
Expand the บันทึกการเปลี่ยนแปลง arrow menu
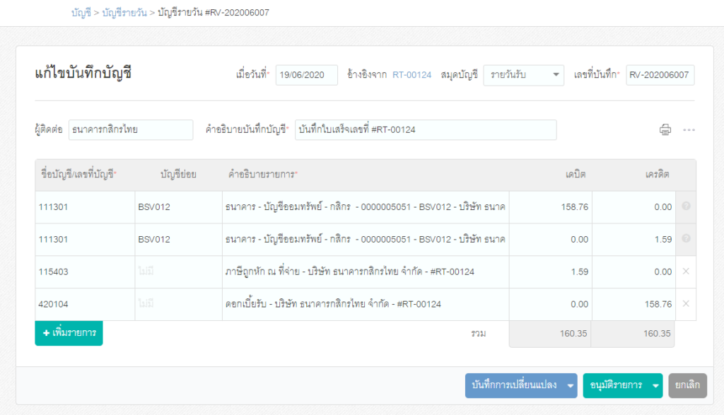[x=571, y=385]
